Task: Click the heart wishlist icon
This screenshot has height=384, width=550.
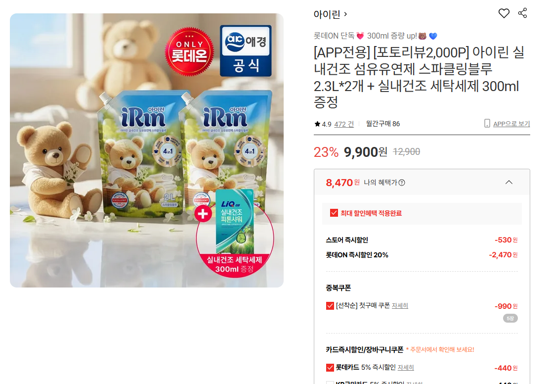Action: [x=504, y=13]
